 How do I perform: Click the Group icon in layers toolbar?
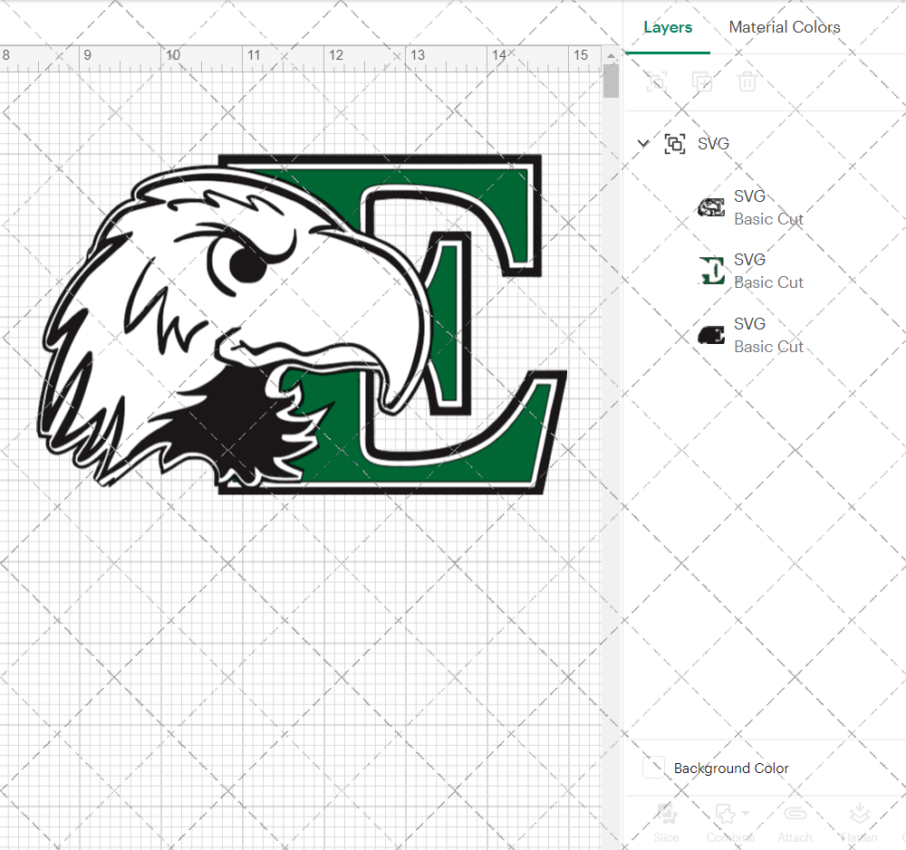pyautogui.click(x=656, y=81)
